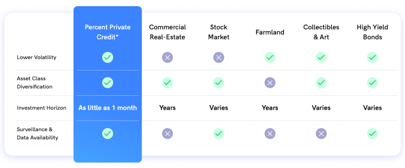Click Collectibles & Art Diversification checkmark
This screenshot has width=405, height=168.
click(321, 82)
